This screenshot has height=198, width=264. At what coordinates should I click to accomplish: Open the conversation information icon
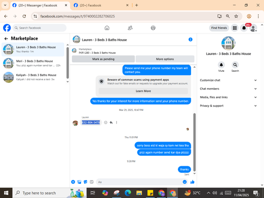pos(191,40)
